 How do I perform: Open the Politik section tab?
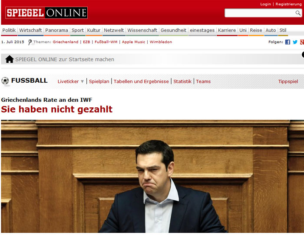pyautogui.click(x=9, y=30)
